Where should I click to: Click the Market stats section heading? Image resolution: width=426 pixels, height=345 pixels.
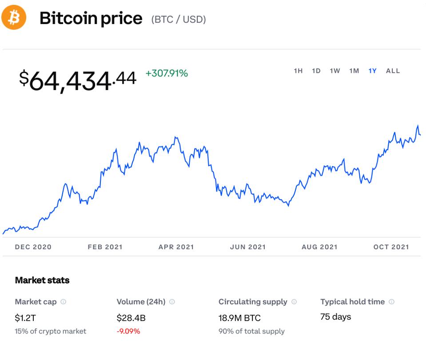click(x=42, y=280)
